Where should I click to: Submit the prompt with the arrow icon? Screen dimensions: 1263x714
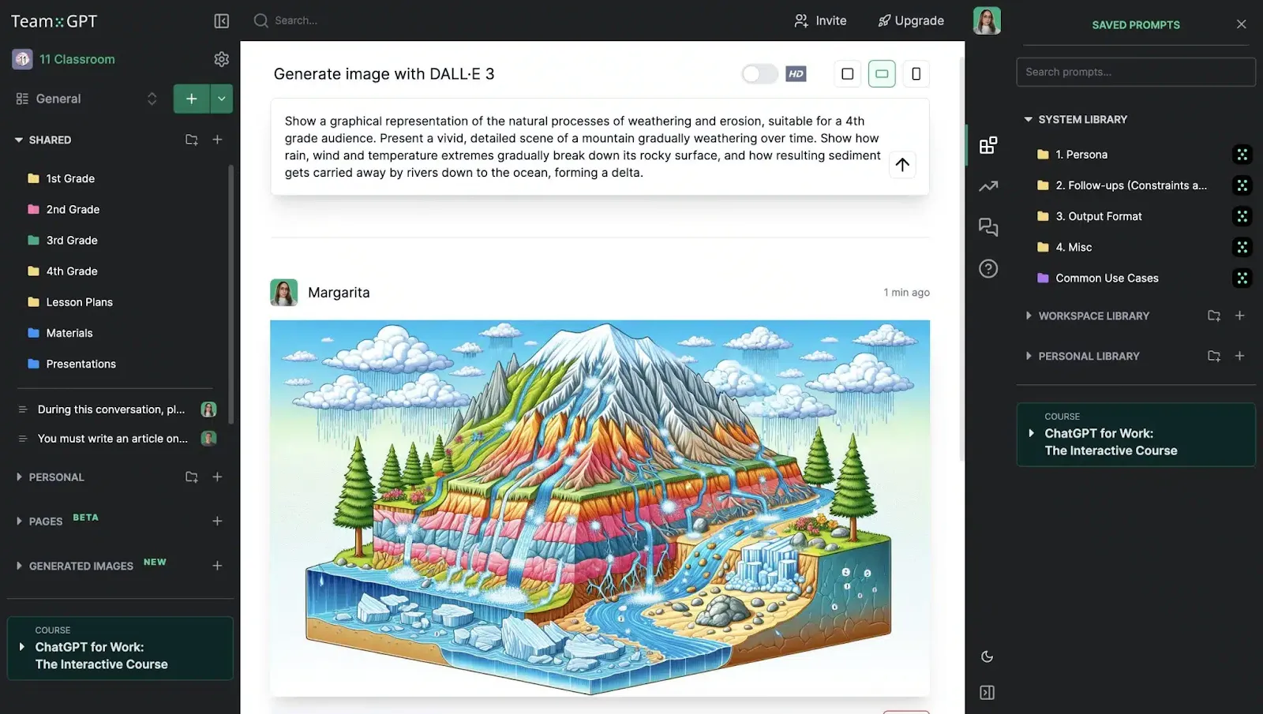[x=901, y=165]
